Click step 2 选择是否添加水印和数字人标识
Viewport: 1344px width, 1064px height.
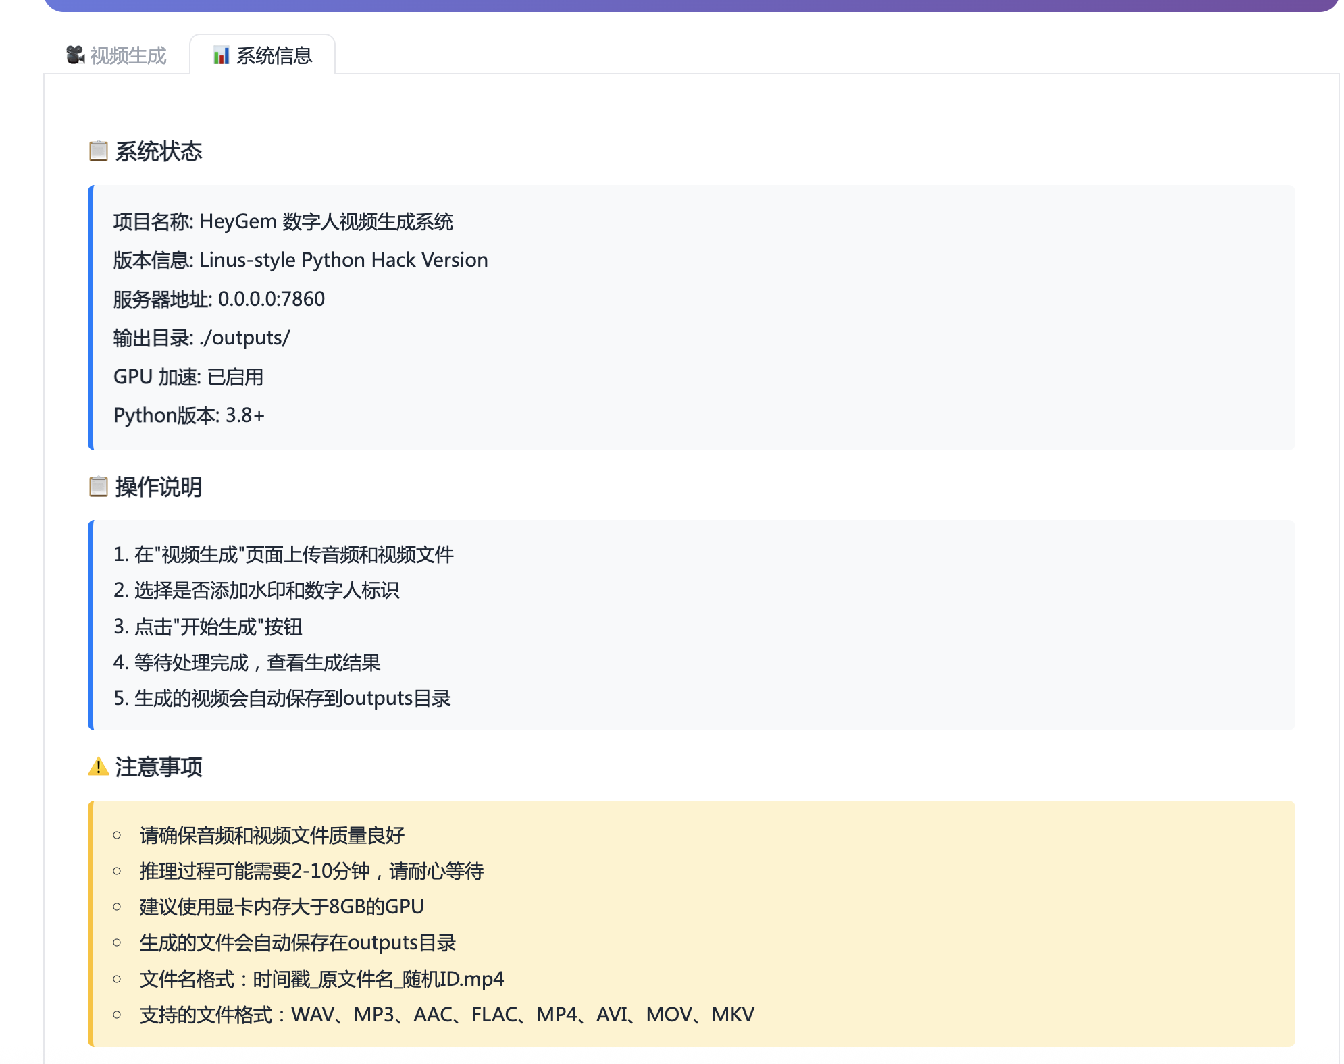[x=257, y=590]
